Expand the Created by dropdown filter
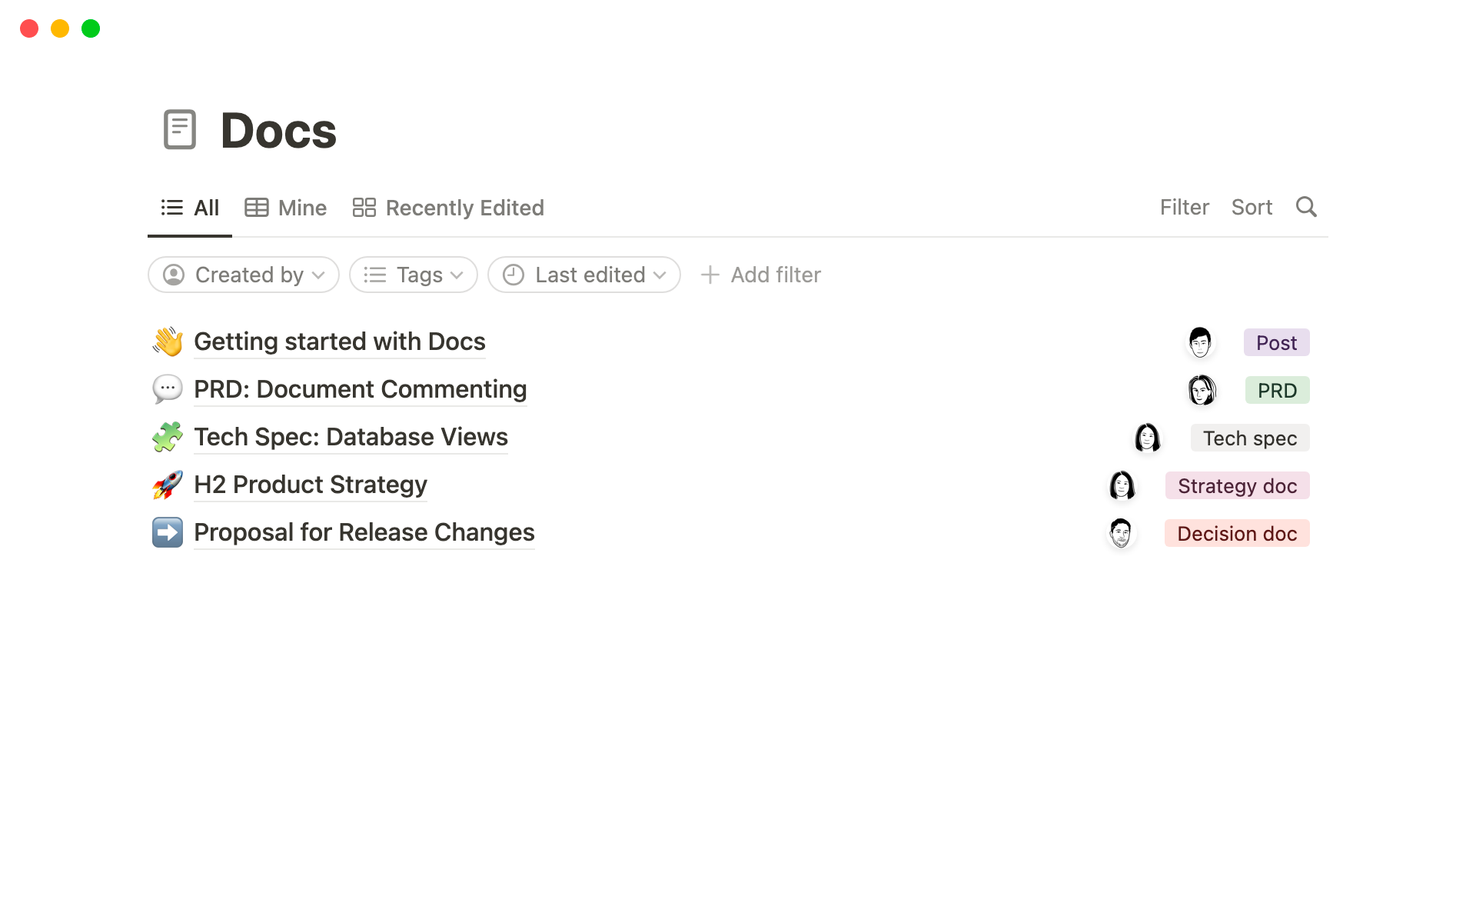1476x923 pixels. [242, 275]
